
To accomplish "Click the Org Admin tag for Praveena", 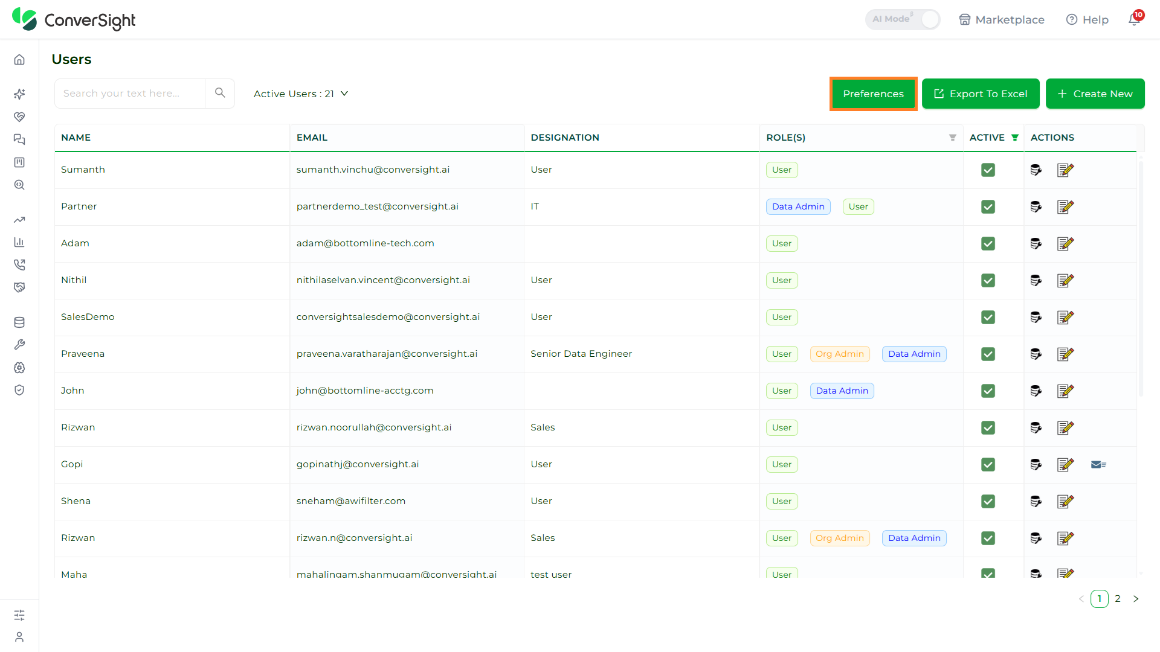I will pos(840,354).
